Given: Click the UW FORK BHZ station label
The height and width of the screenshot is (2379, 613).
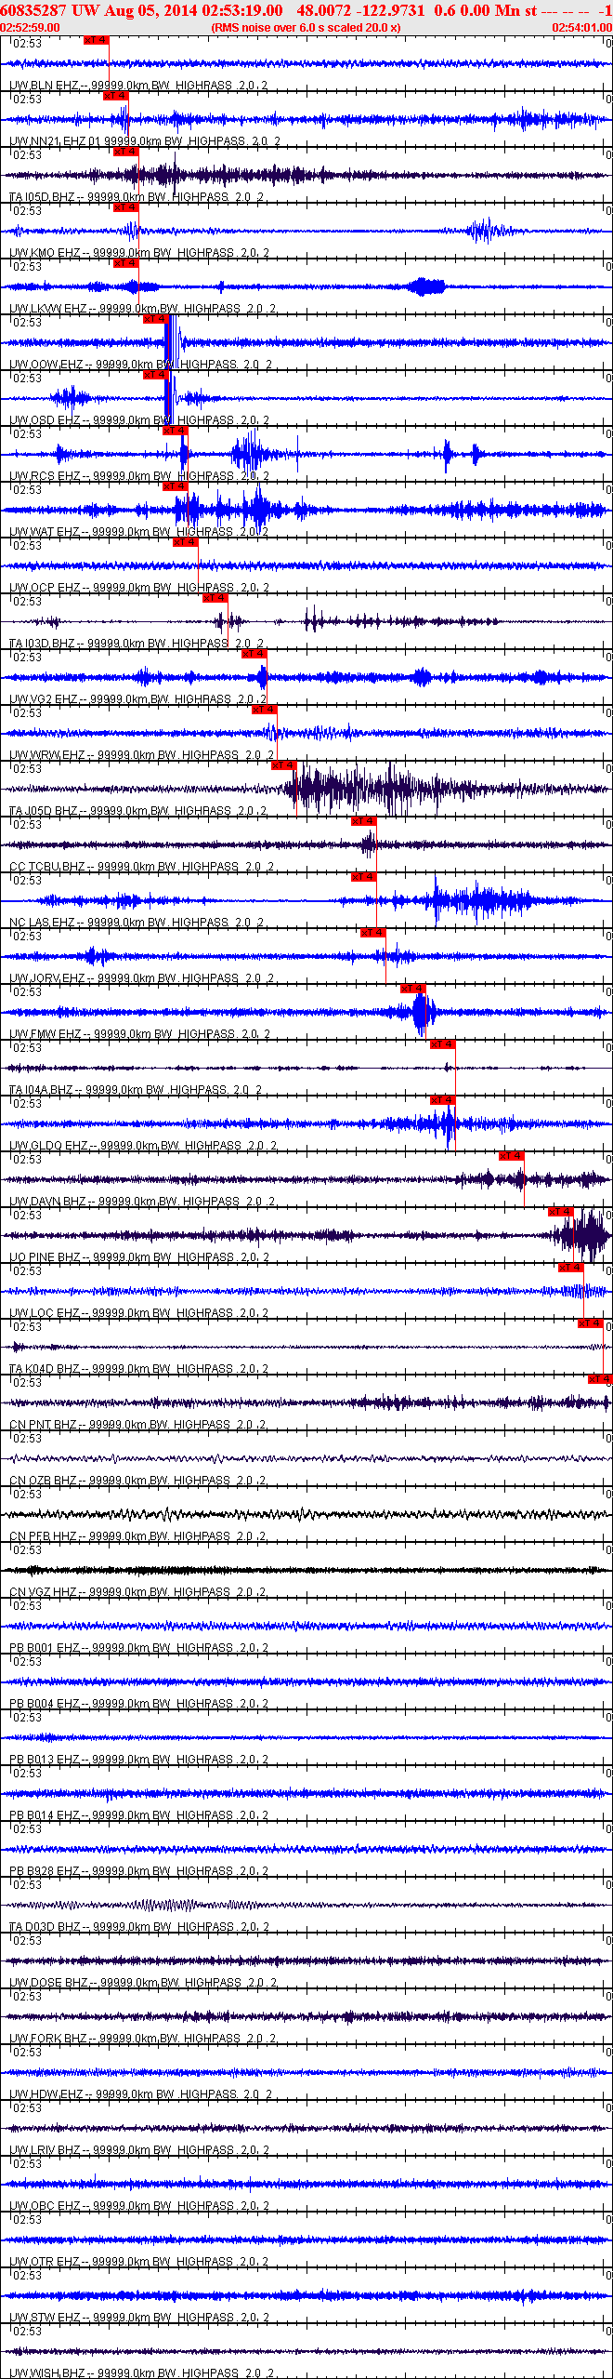Looking at the screenshot, I should pos(143,2039).
